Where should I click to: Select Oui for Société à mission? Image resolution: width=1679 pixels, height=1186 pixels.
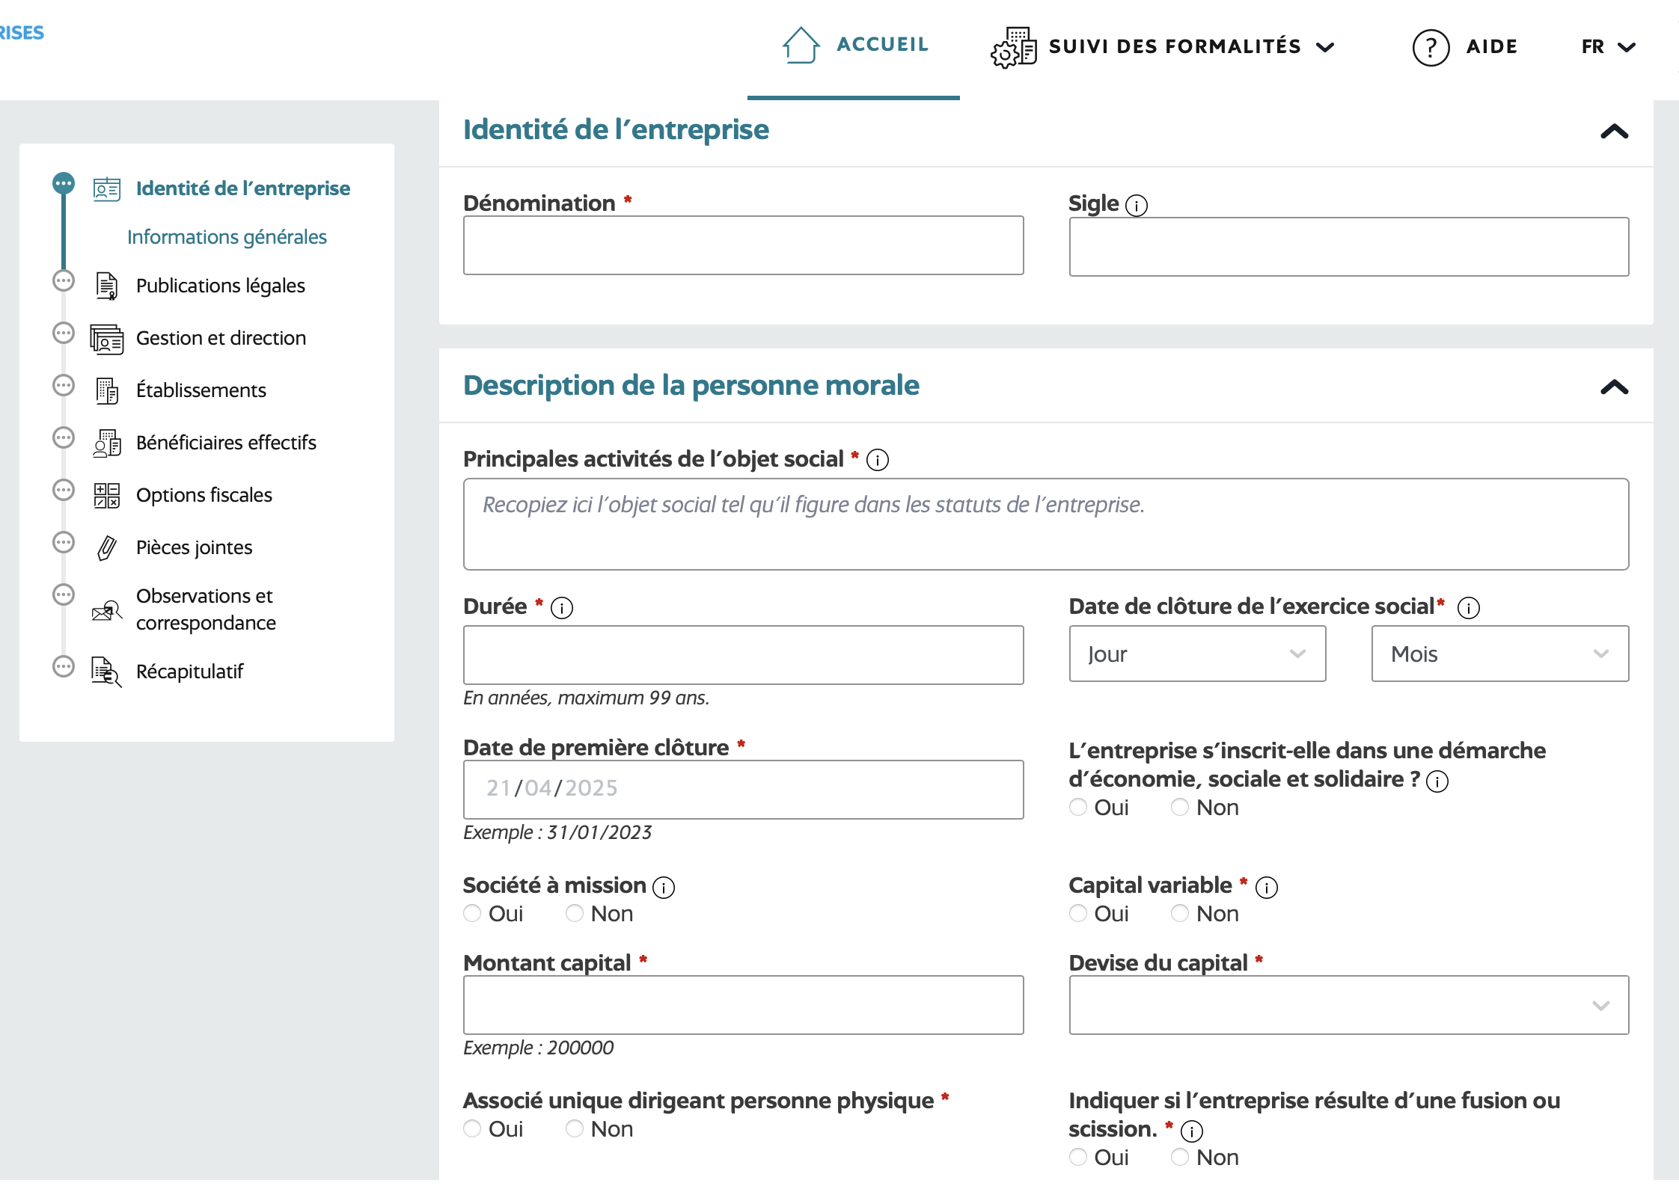(x=472, y=914)
